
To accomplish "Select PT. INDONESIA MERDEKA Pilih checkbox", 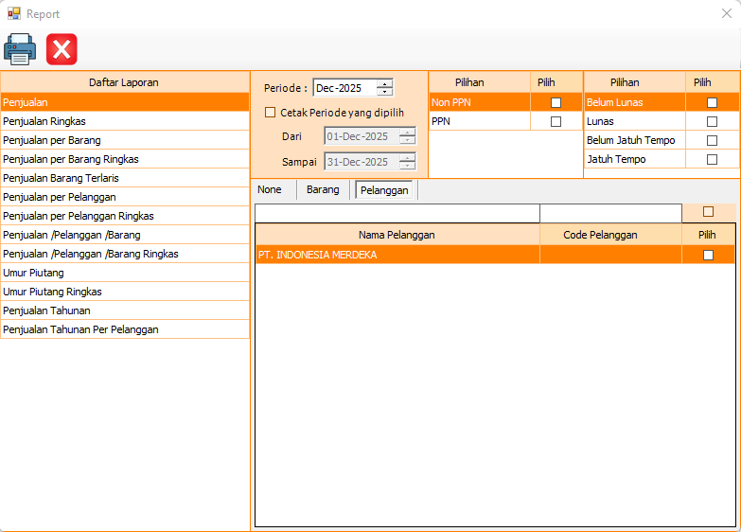I will pyautogui.click(x=708, y=255).
